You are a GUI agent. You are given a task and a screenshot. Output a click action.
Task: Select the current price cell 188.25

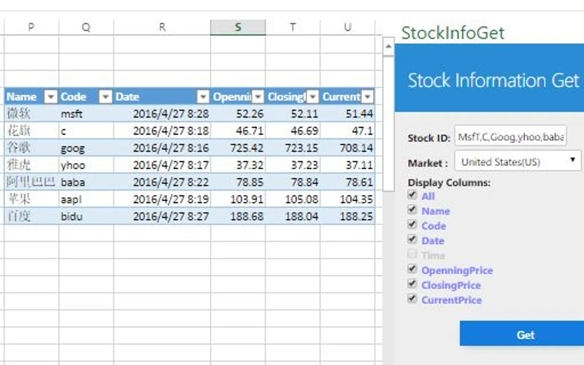click(x=347, y=216)
